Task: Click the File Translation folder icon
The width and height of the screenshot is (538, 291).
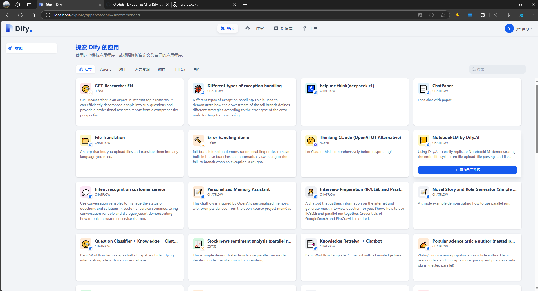Action: click(x=86, y=140)
